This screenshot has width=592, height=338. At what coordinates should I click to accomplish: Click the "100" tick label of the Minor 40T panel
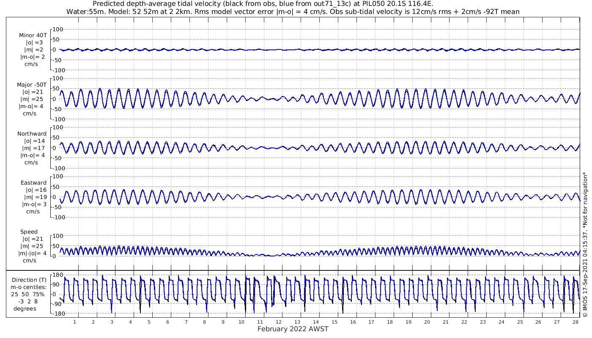point(58,29)
